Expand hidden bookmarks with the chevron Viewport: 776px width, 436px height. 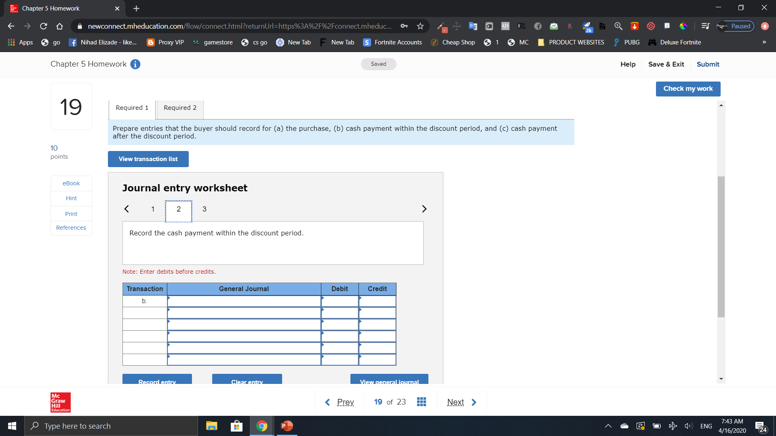click(764, 42)
